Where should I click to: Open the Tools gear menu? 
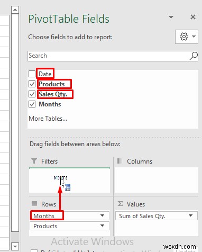187,37
